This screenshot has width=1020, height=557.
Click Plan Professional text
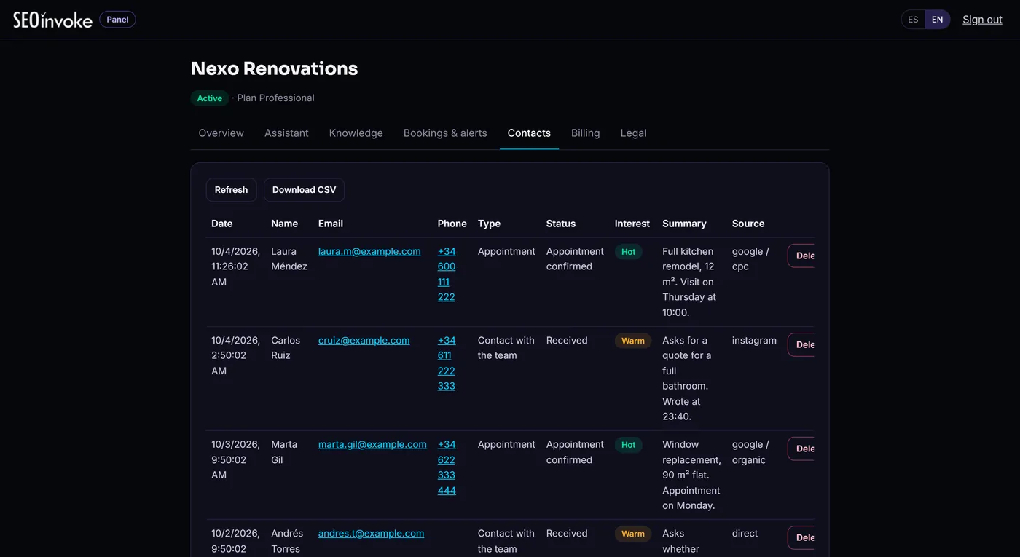276,98
